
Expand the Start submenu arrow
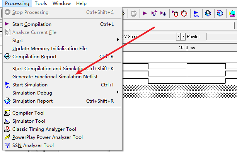pos(118,40)
